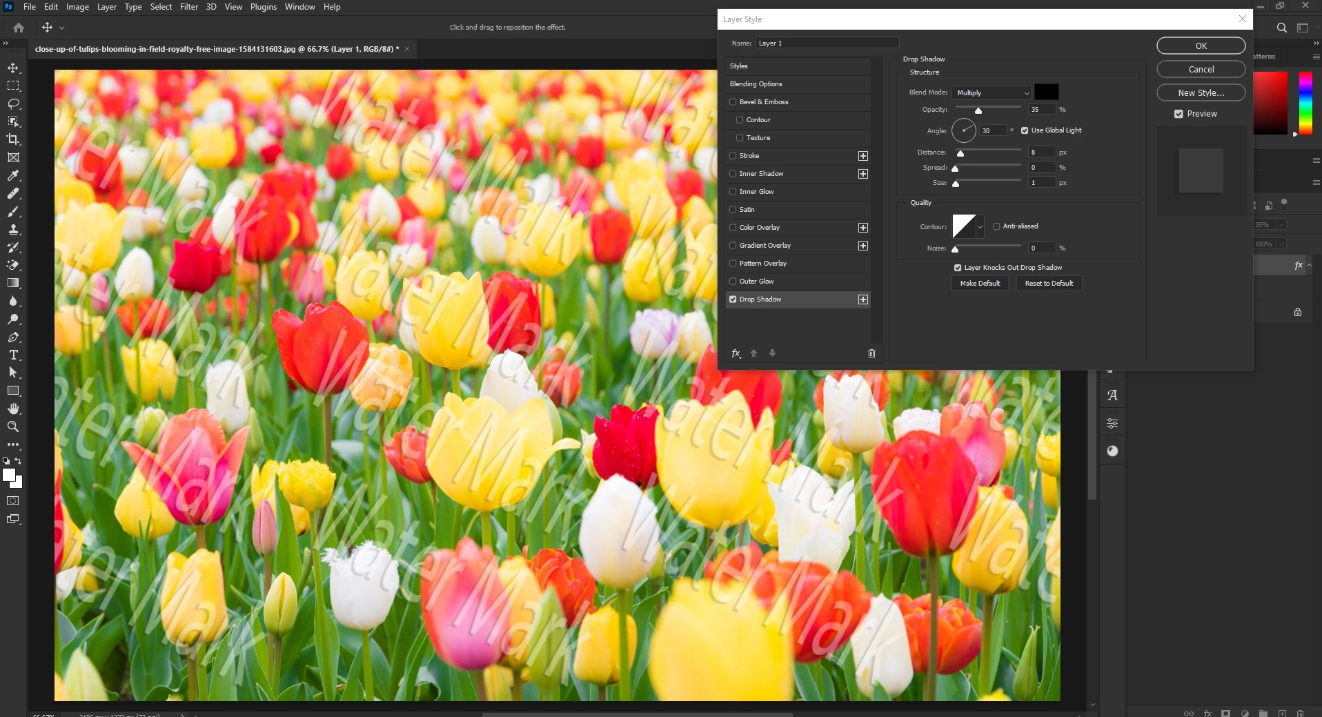Screen dimensions: 1322x717
Task: Enable the Bevel & Emboss effect
Action: pos(733,102)
